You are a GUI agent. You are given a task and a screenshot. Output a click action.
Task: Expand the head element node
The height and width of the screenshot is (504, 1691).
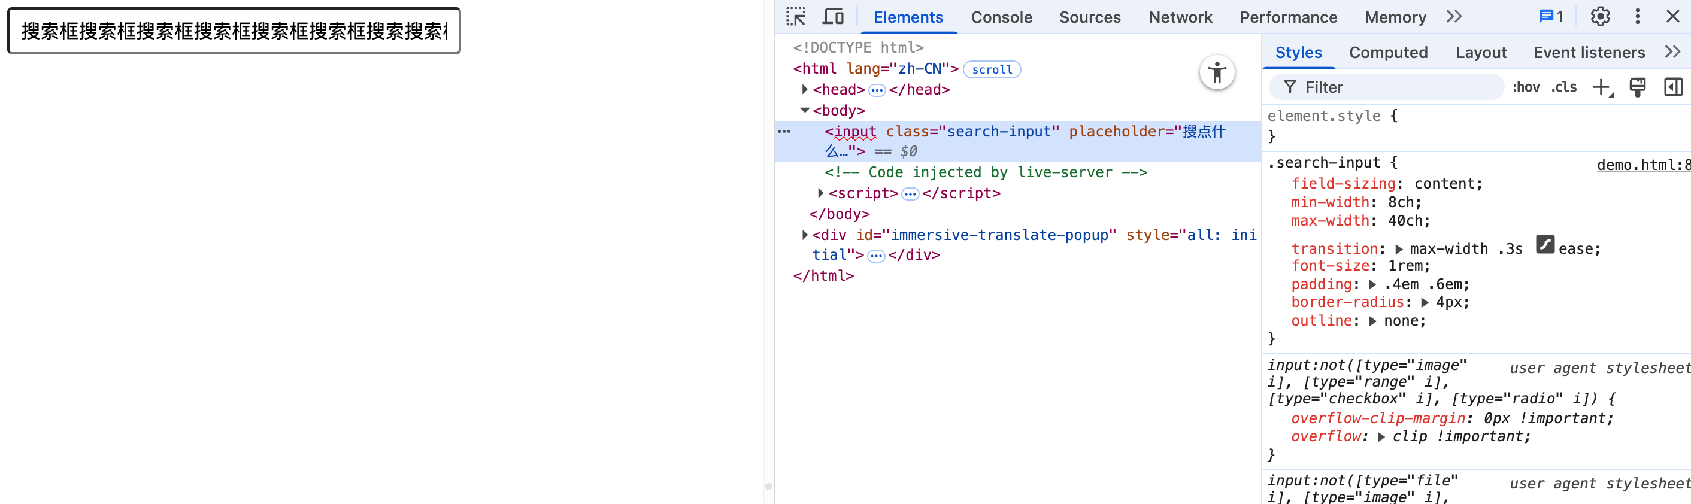(x=805, y=89)
